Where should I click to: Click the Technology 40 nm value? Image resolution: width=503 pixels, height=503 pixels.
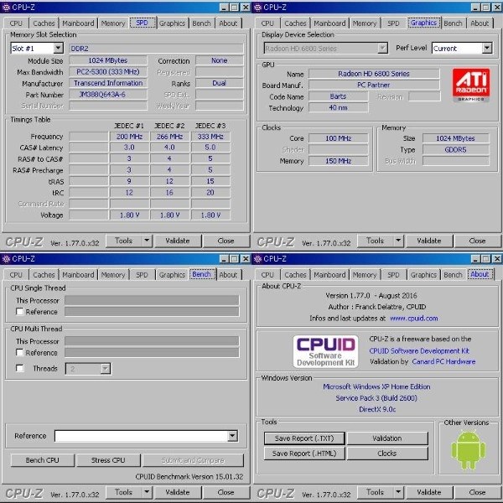(x=338, y=108)
